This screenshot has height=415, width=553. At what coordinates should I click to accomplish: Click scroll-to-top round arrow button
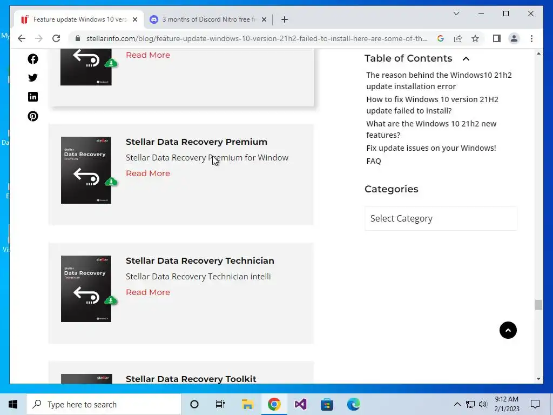click(508, 330)
